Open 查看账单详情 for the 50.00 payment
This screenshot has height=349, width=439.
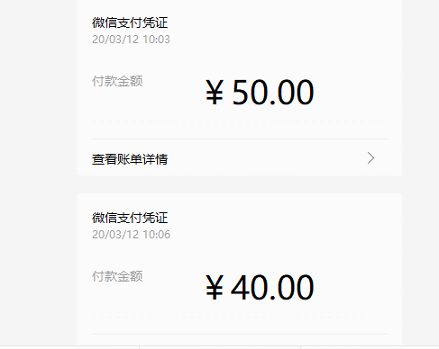coord(240,158)
